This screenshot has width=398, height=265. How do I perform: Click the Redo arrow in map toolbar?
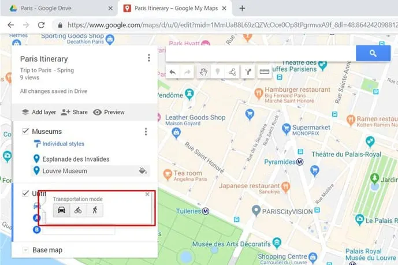click(x=187, y=72)
